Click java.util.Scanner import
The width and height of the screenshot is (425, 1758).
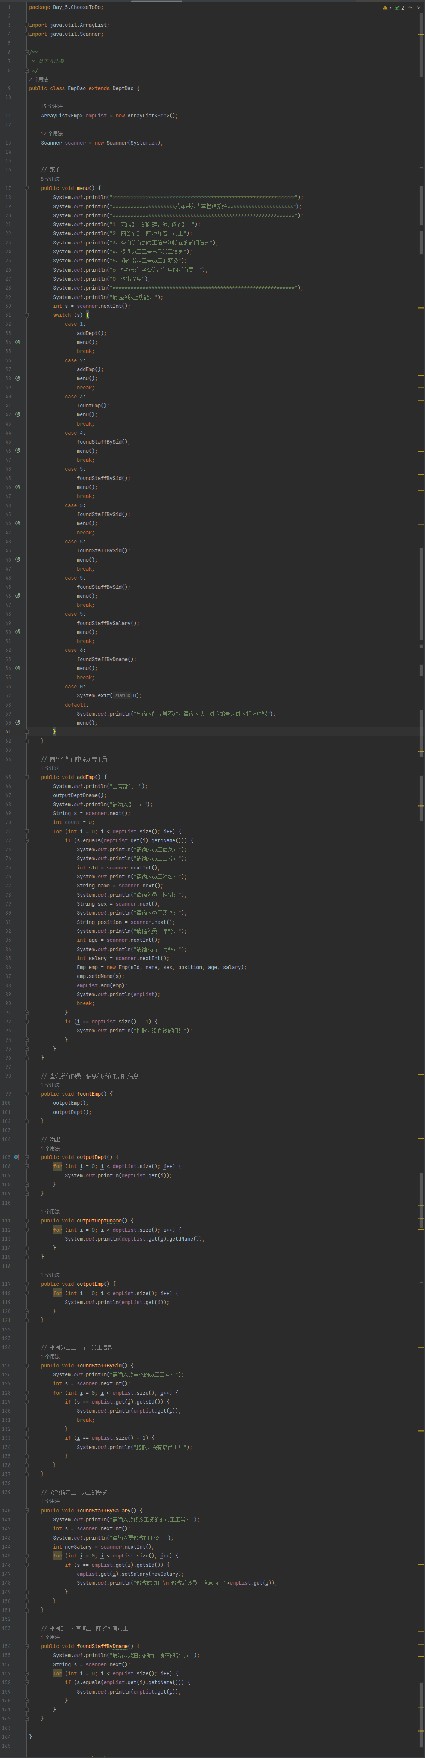(75, 34)
